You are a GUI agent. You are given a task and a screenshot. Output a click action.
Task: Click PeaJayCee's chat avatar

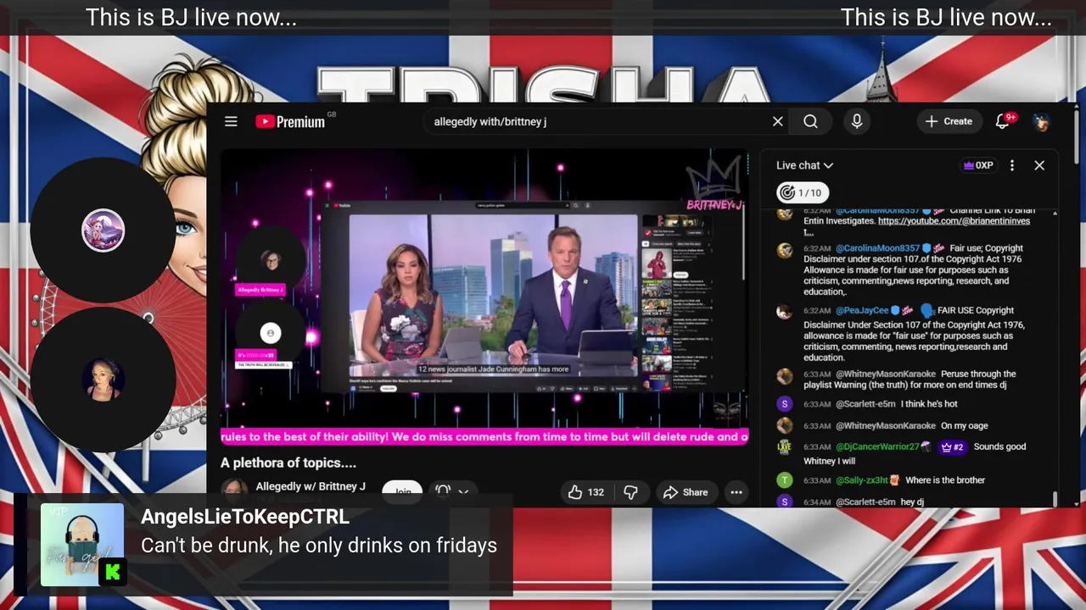click(x=785, y=311)
